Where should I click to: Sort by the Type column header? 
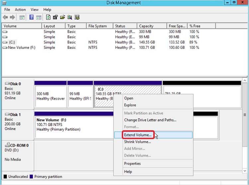pos(76,26)
